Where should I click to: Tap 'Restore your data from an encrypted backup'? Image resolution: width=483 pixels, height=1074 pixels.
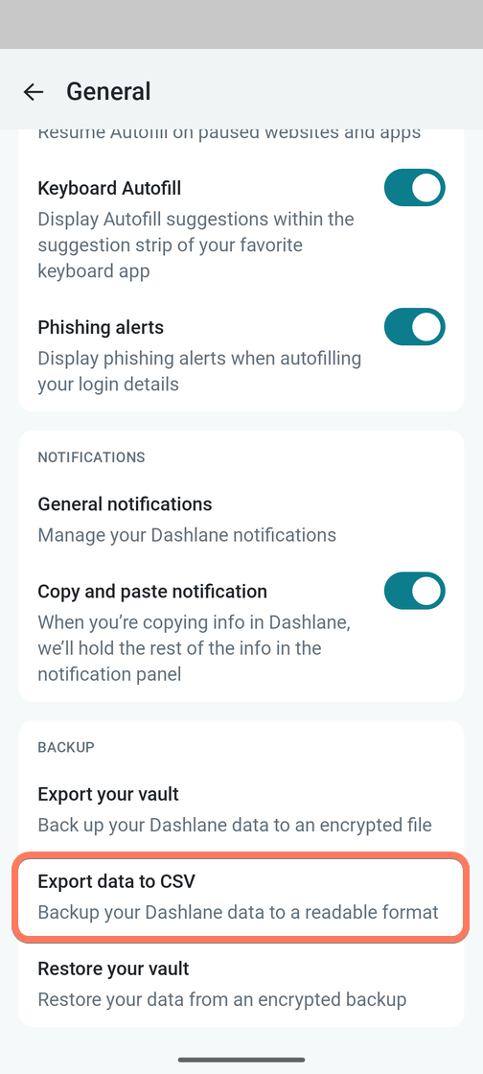222,999
